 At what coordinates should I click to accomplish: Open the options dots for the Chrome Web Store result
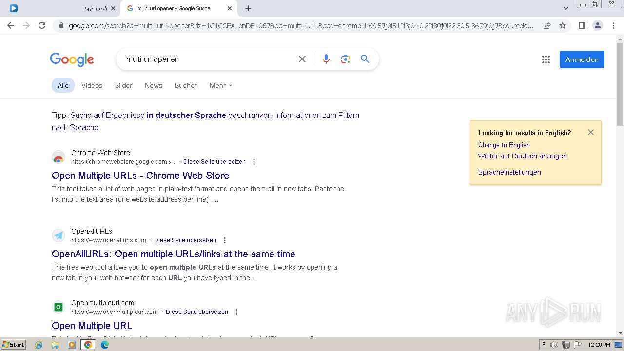click(x=253, y=162)
